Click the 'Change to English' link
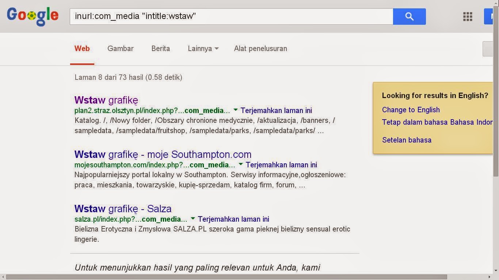 click(411, 110)
